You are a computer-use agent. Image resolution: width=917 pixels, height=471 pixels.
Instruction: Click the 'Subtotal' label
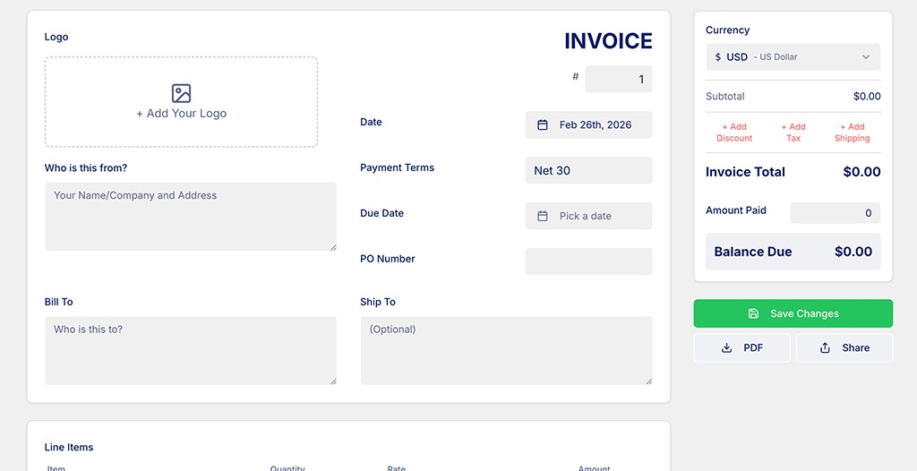click(725, 97)
